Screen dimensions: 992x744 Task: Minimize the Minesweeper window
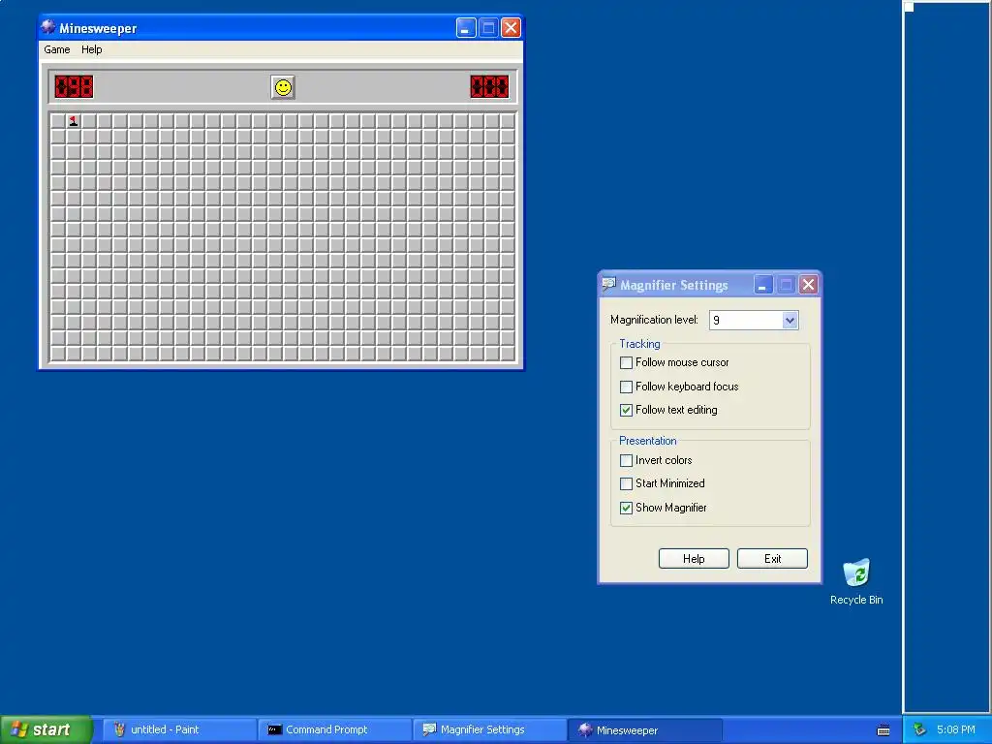pyautogui.click(x=466, y=28)
